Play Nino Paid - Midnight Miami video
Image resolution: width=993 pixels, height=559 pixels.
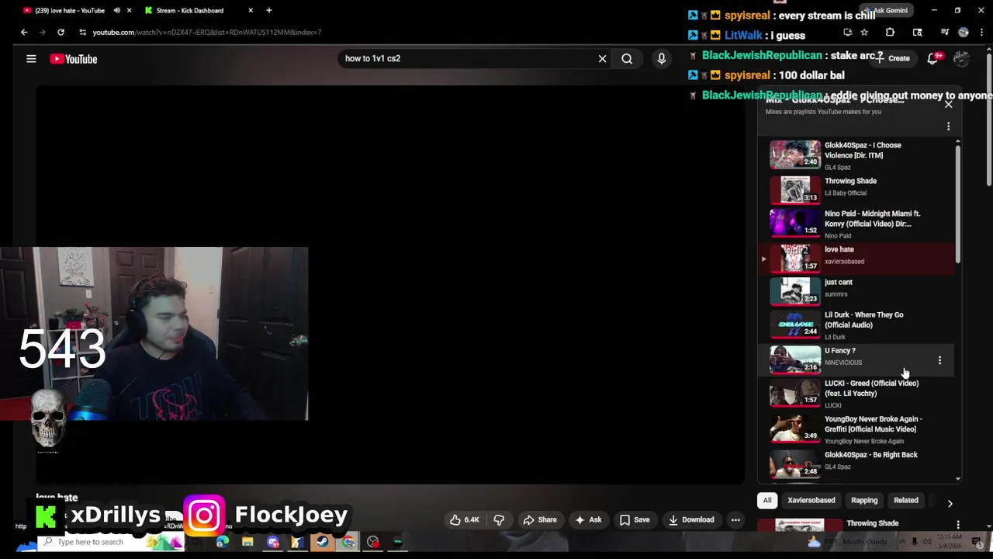[856, 223]
